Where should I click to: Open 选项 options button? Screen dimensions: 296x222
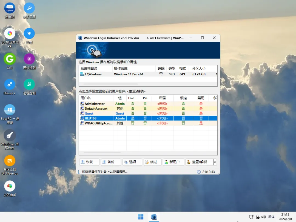pos(132,162)
